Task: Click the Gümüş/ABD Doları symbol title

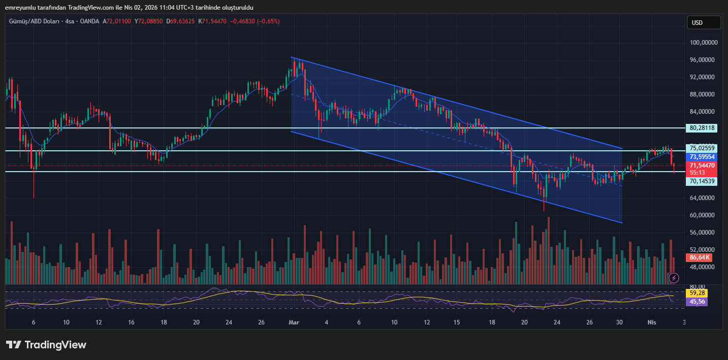Action: pos(35,21)
